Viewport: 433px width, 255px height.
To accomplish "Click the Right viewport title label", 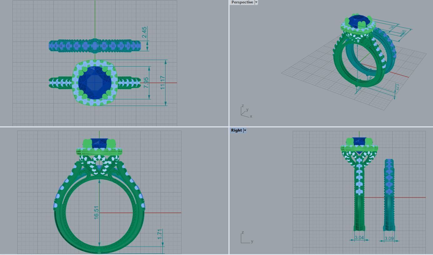I will [236, 130].
